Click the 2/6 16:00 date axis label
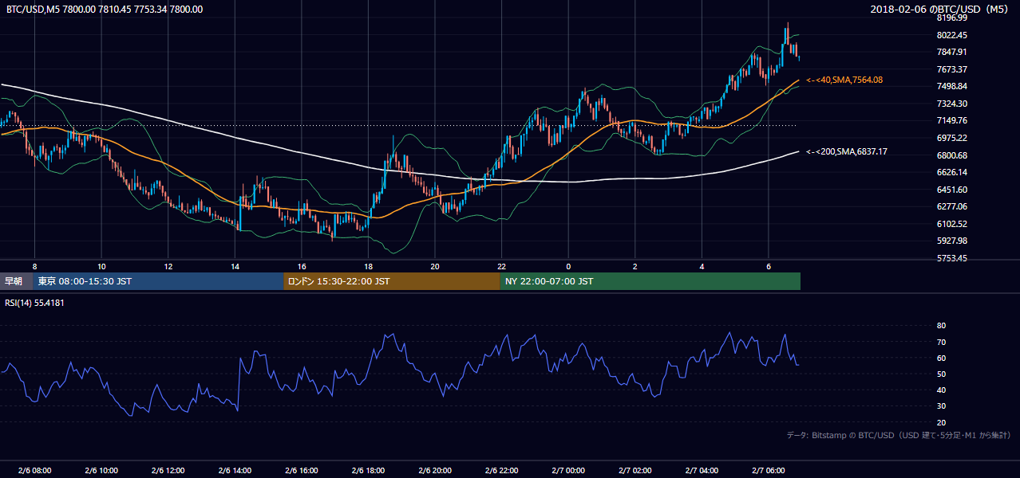This screenshot has height=478, width=1020. click(301, 470)
